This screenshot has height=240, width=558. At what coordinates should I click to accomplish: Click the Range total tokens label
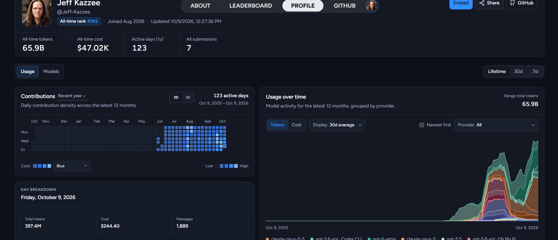(x=521, y=96)
